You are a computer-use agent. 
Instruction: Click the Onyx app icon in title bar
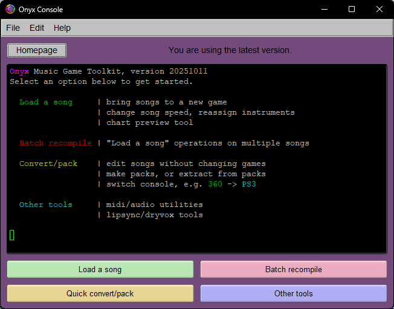[x=10, y=10]
